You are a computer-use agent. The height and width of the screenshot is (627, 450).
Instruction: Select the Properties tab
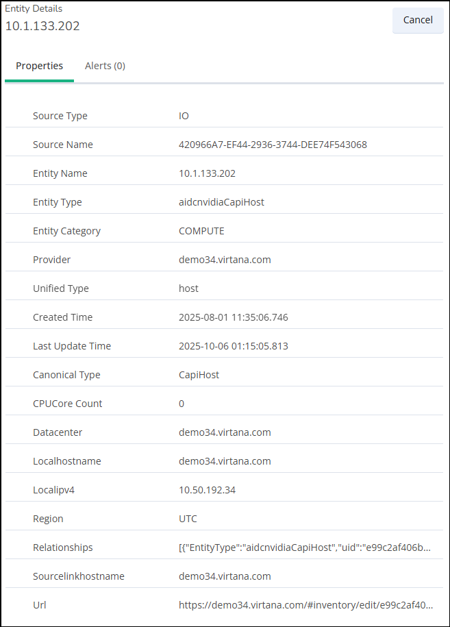[x=40, y=66]
